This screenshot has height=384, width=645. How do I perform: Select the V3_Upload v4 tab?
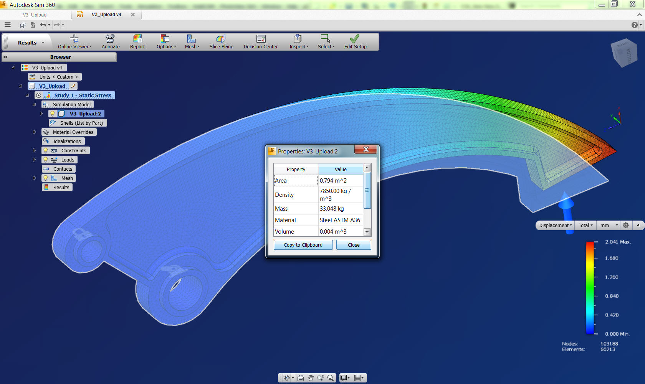(x=106, y=15)
